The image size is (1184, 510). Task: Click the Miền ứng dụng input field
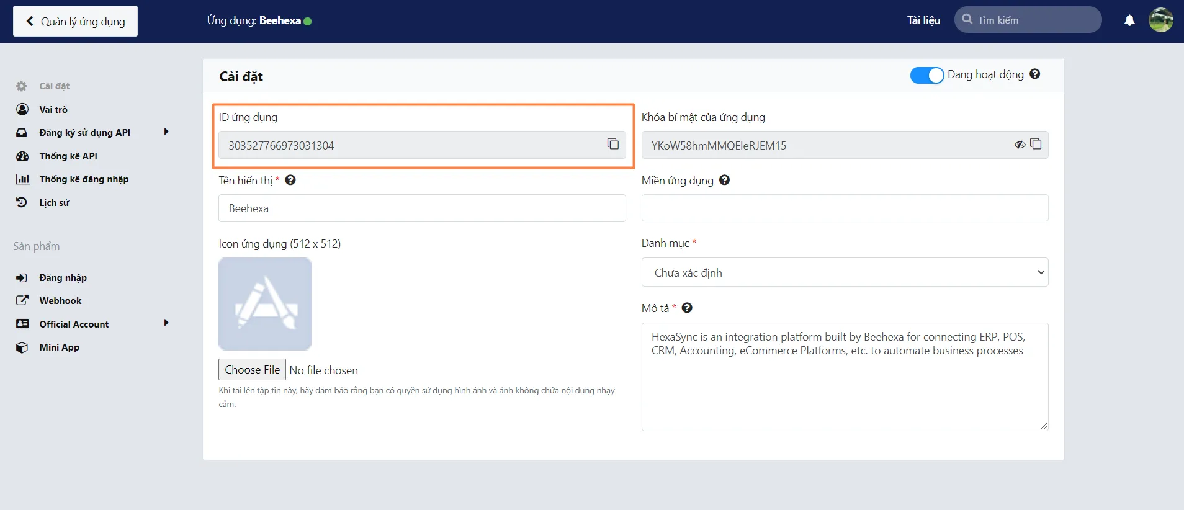pos(845,208)
